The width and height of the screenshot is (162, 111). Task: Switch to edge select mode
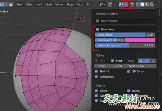[7, 4]
